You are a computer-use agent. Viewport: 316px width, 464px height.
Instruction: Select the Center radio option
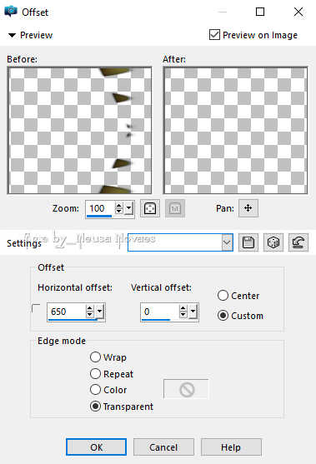click(x=223, y=296)
